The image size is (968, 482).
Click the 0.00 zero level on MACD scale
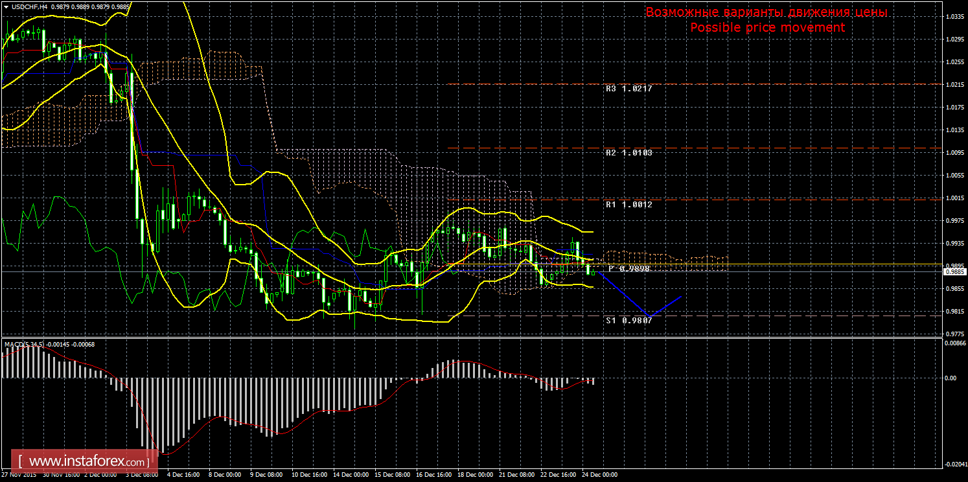point(951,378)
